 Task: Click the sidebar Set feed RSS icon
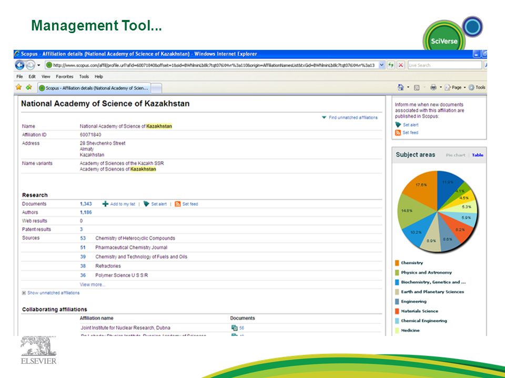point(398,132)
